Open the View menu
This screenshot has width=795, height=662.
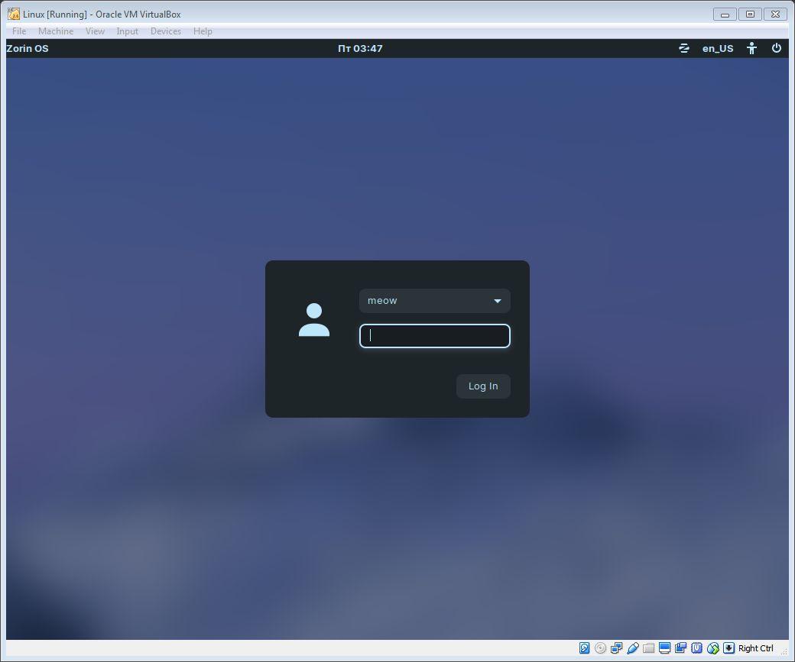pos(95,31)
